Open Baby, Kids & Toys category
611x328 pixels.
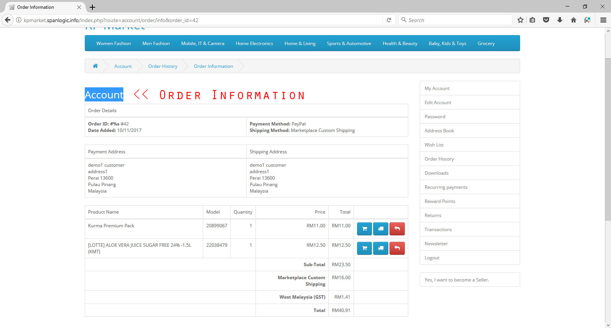click(448, 43)
